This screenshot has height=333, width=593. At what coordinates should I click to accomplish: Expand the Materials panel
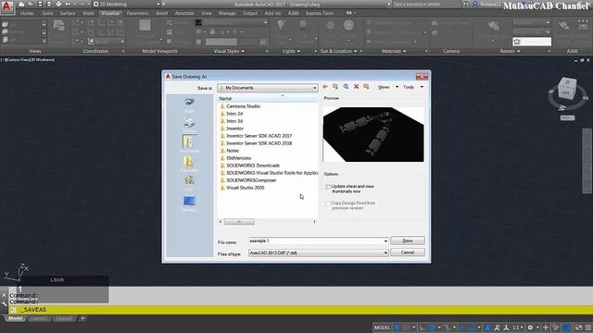pos(394,51)
